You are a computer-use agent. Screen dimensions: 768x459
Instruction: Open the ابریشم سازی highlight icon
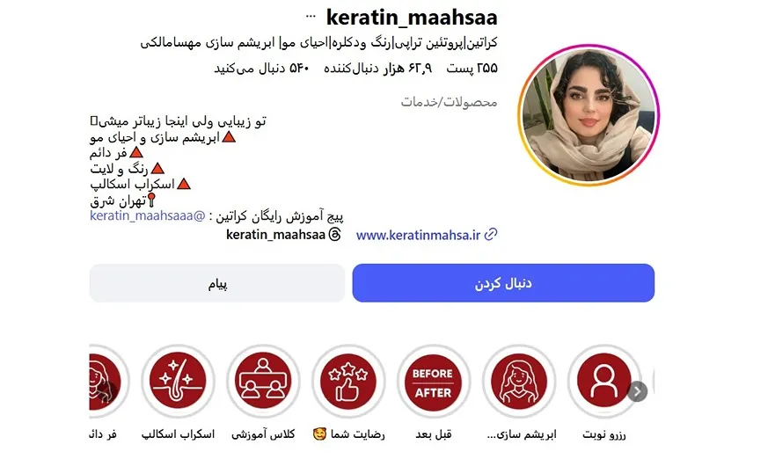519,381
